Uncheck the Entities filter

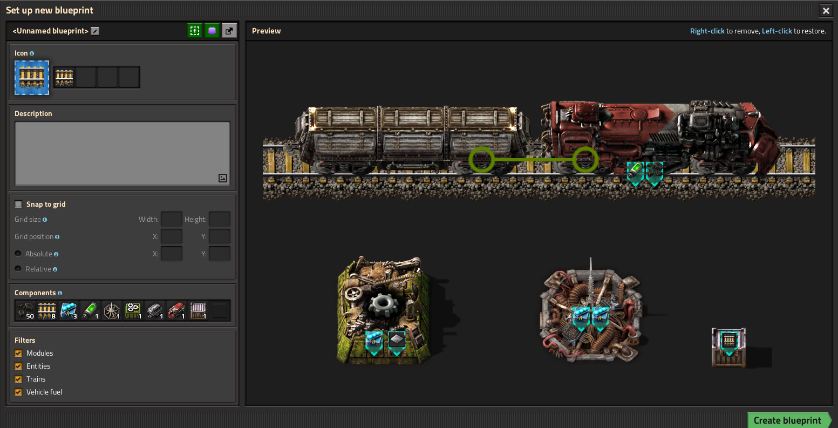18,366
